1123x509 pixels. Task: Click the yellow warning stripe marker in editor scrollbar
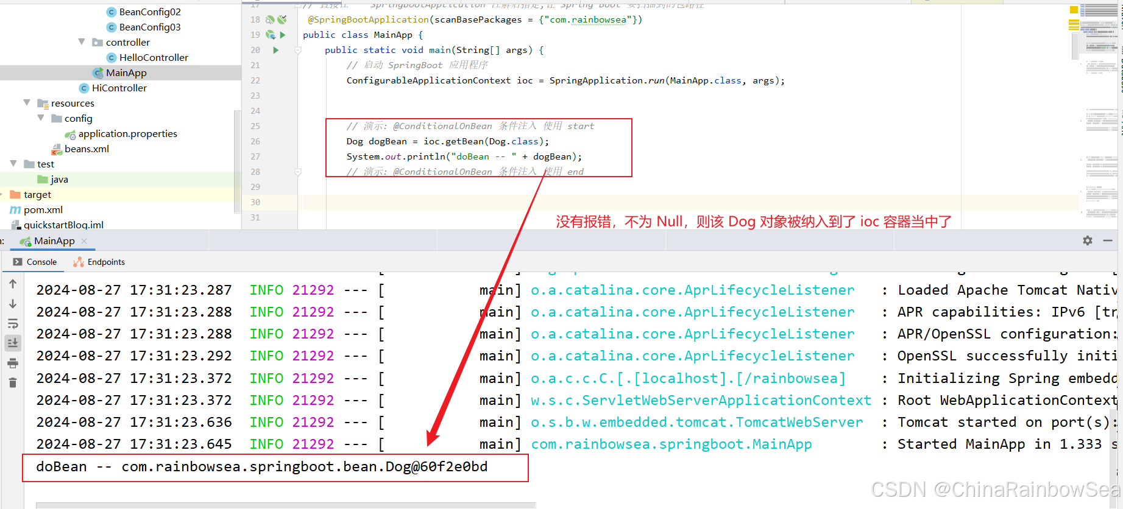click(x=1074, y=24)
